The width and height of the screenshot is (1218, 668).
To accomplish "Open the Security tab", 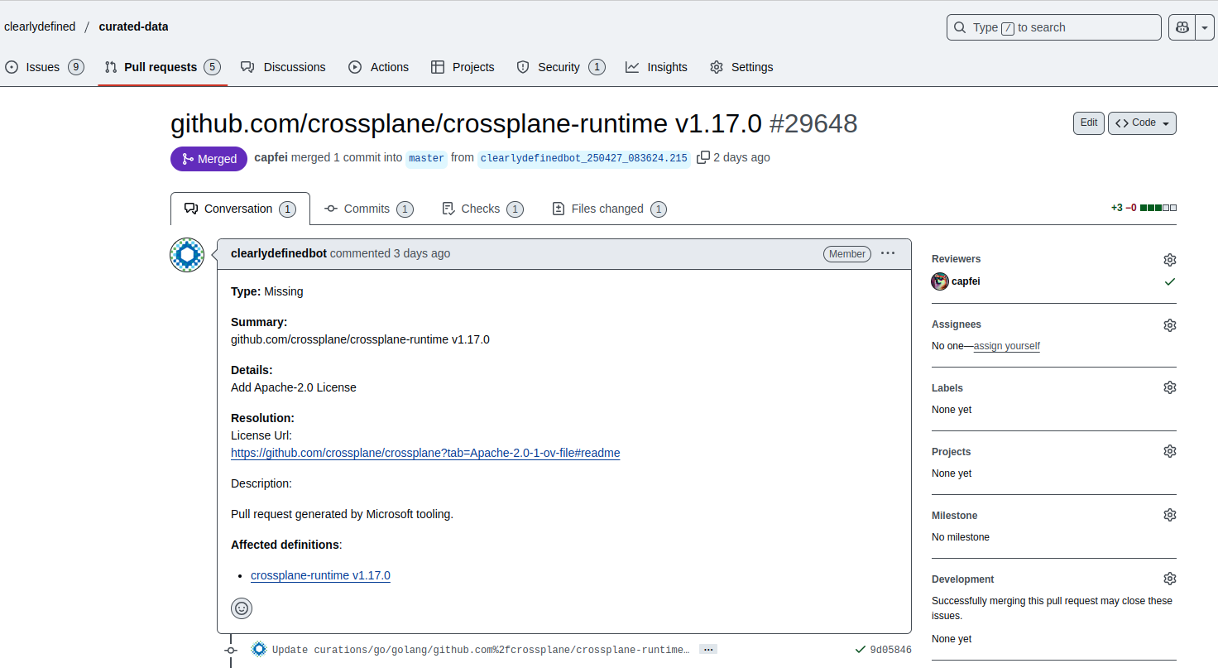I will 560,67.
